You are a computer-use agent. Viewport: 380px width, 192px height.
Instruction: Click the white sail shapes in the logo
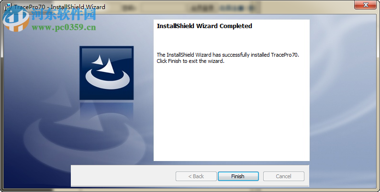[103, 64]
